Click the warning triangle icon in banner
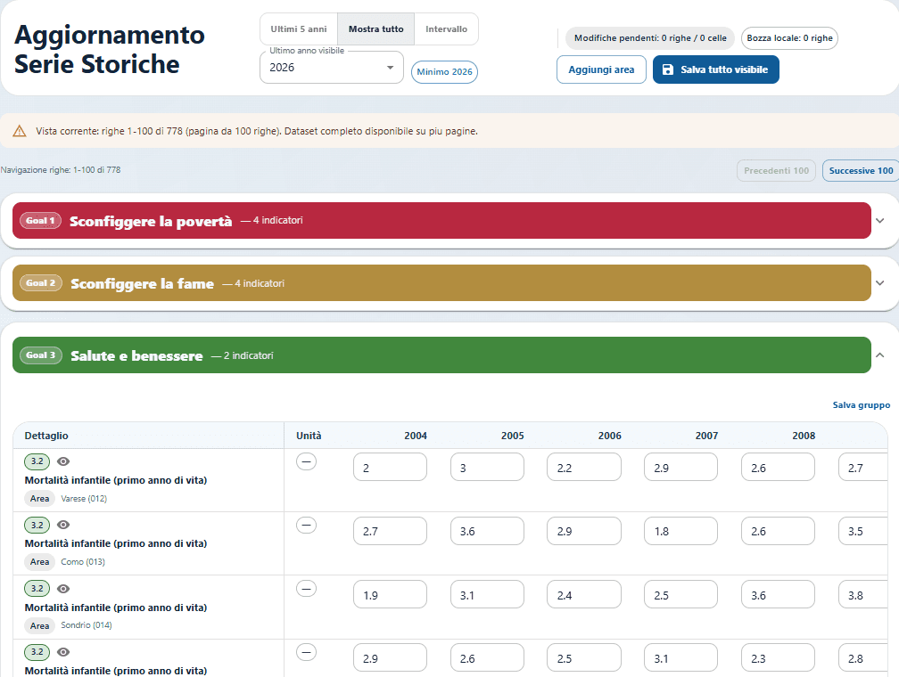899x677 pixels. click(20, 131)
